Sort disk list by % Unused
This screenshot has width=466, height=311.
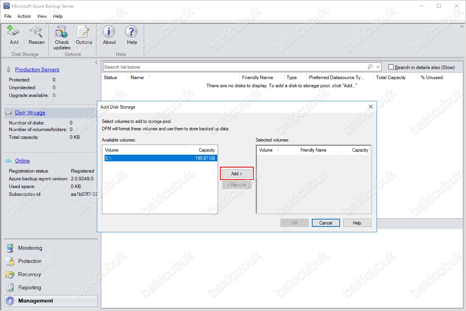point(440,78)
